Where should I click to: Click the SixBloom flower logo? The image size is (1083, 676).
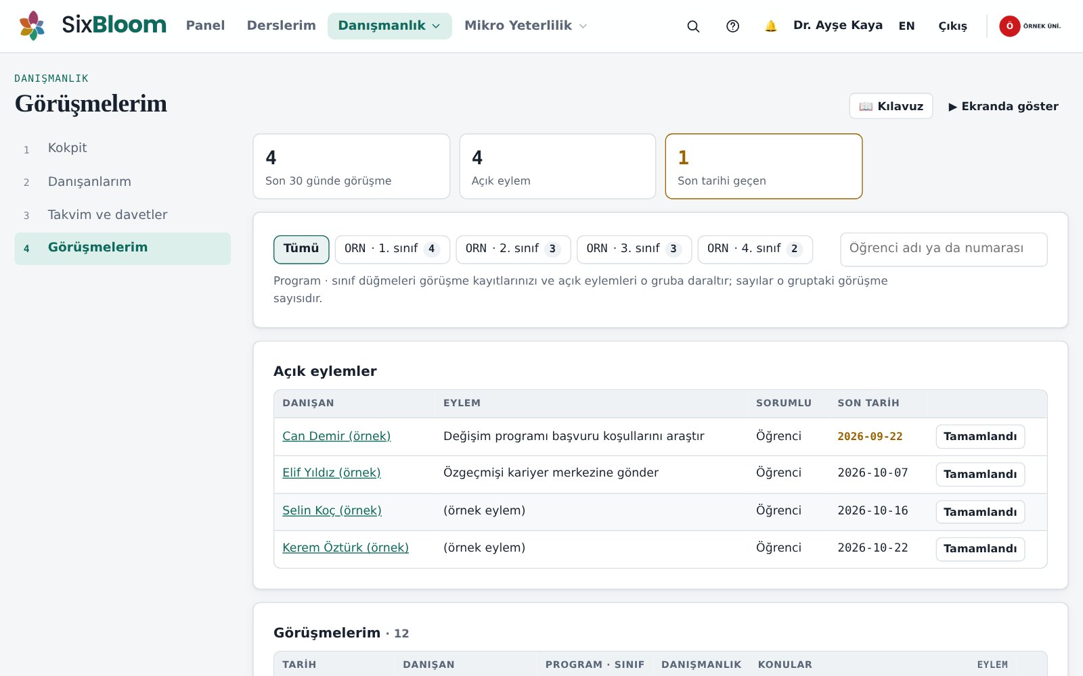coord(32,26)
